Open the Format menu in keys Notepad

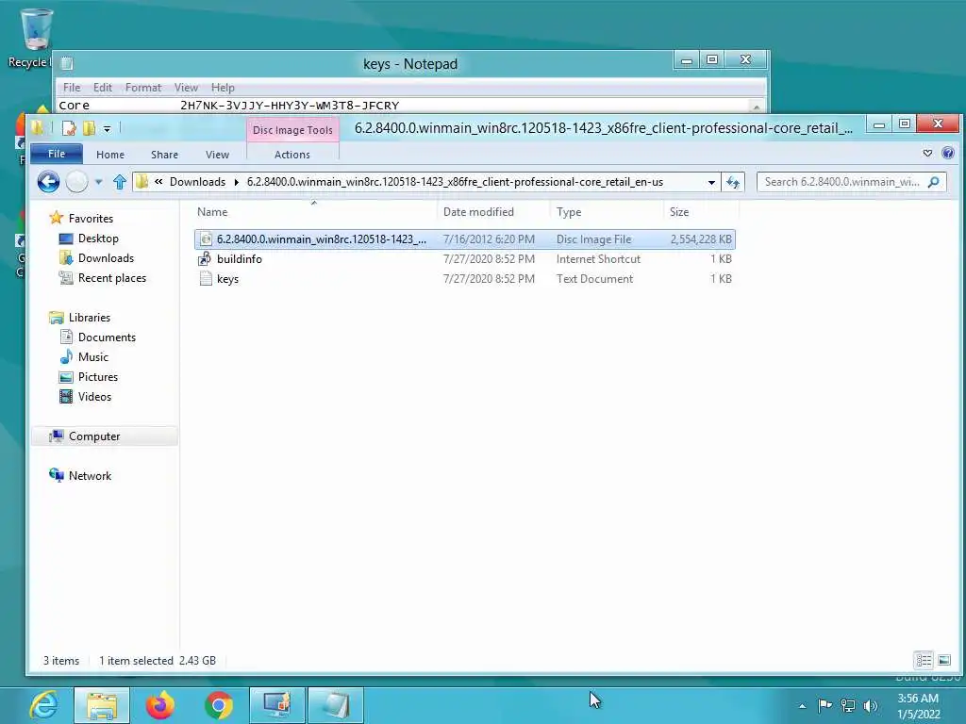click(143, 88)
